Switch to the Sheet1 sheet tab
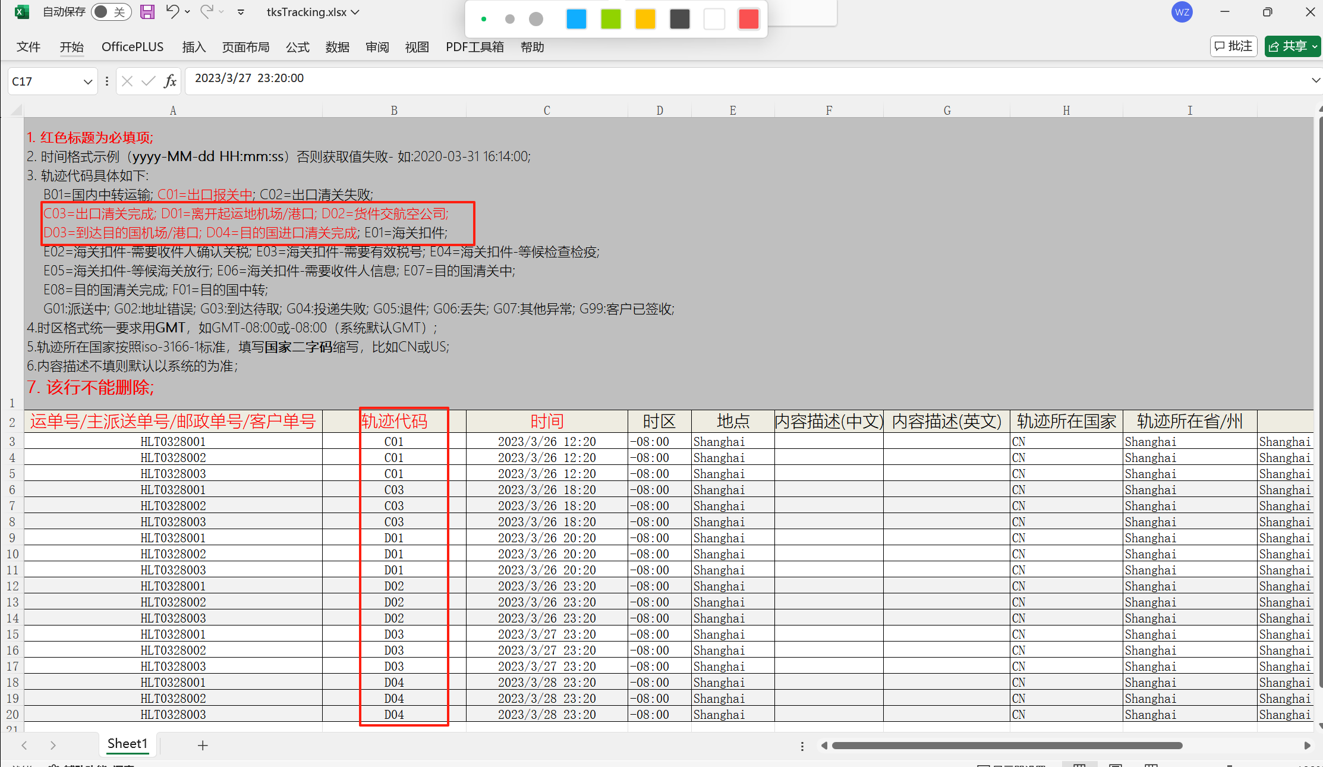This screenshot has height=767, width=1323. click(127, 744)
